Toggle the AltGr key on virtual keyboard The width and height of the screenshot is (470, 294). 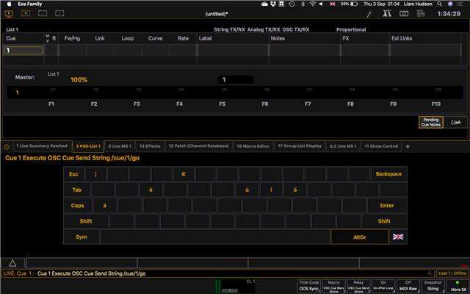(359, 237)
